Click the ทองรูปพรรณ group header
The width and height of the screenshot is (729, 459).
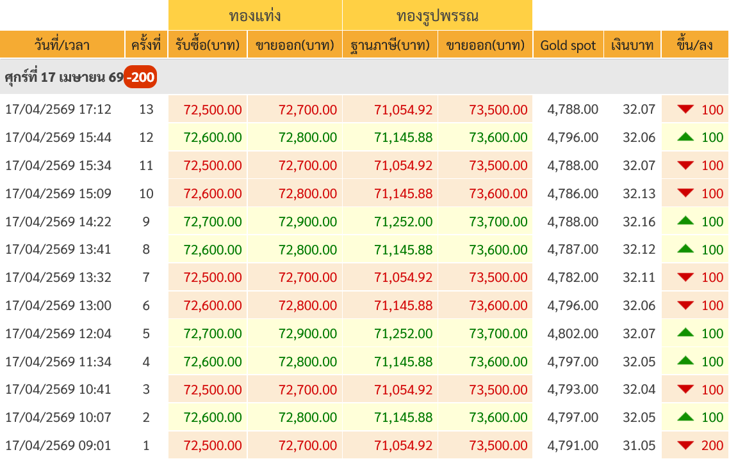pos(438,15)
